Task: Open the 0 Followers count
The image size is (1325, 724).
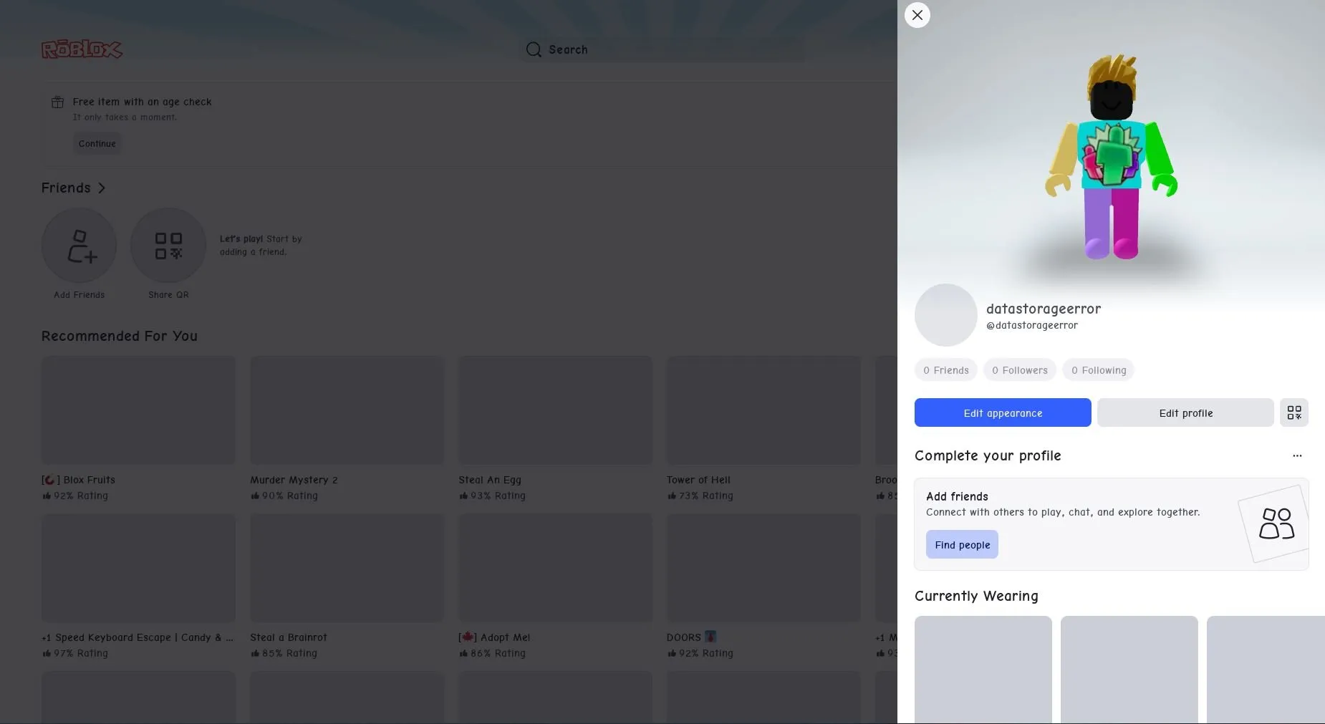Action: (x=1020, y=370)
